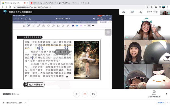Select the eraser tool in note toolbar

[34, 26]
